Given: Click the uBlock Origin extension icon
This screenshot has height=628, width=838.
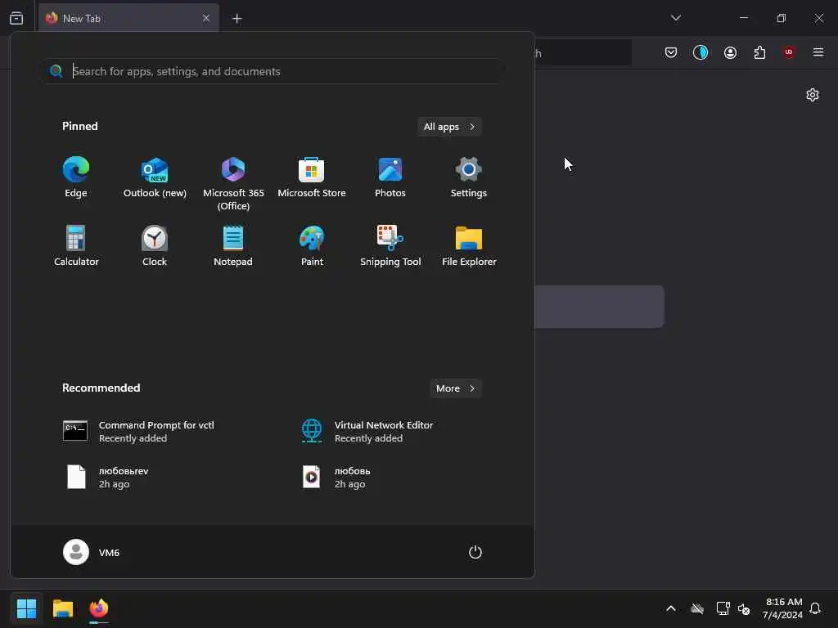Looking at the screenshot, I should 789,52.
